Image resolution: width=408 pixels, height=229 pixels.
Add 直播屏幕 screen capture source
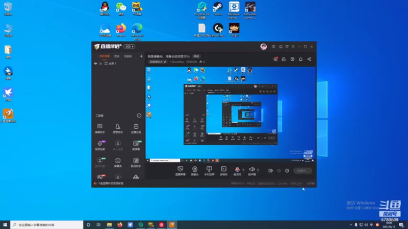(x=181, y=171)
